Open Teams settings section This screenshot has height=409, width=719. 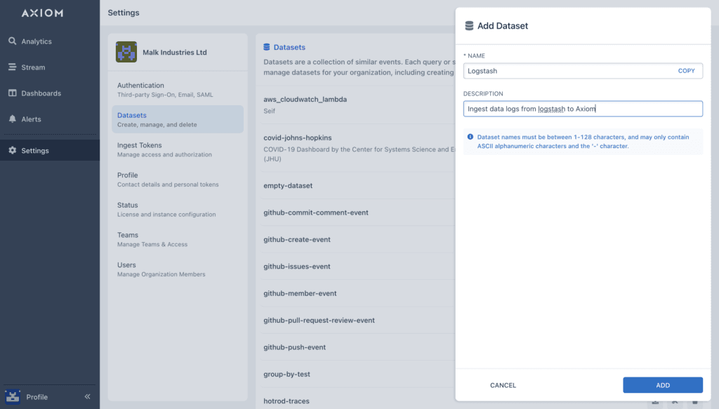(x=178, y=239)
